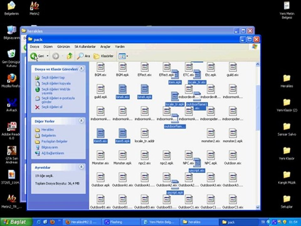Open the Geri history dropdown arrow
301x226 pixels.
[x=48, y=56]
